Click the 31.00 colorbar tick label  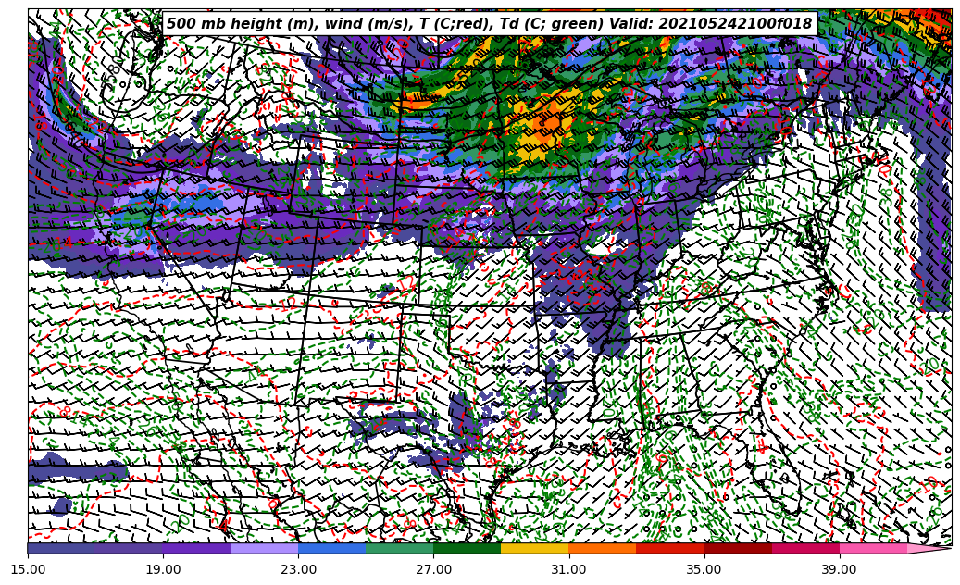coord(568,569)
